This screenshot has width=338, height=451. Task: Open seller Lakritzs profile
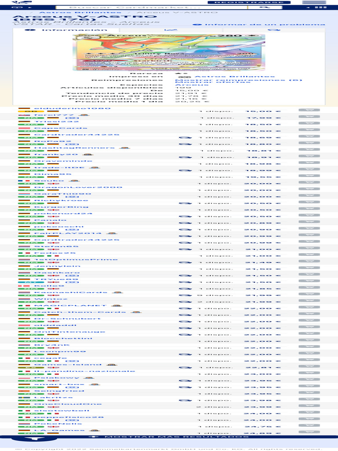(53, 397)
